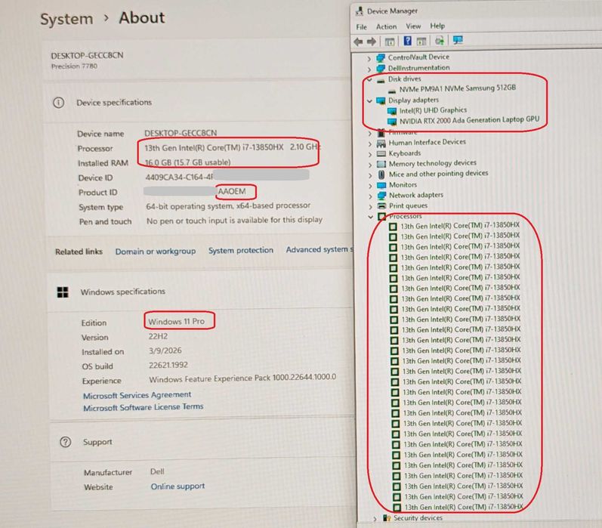The image size is (602, 528).
Task: Collapse the Disk drives node
Action: (369, 80)
